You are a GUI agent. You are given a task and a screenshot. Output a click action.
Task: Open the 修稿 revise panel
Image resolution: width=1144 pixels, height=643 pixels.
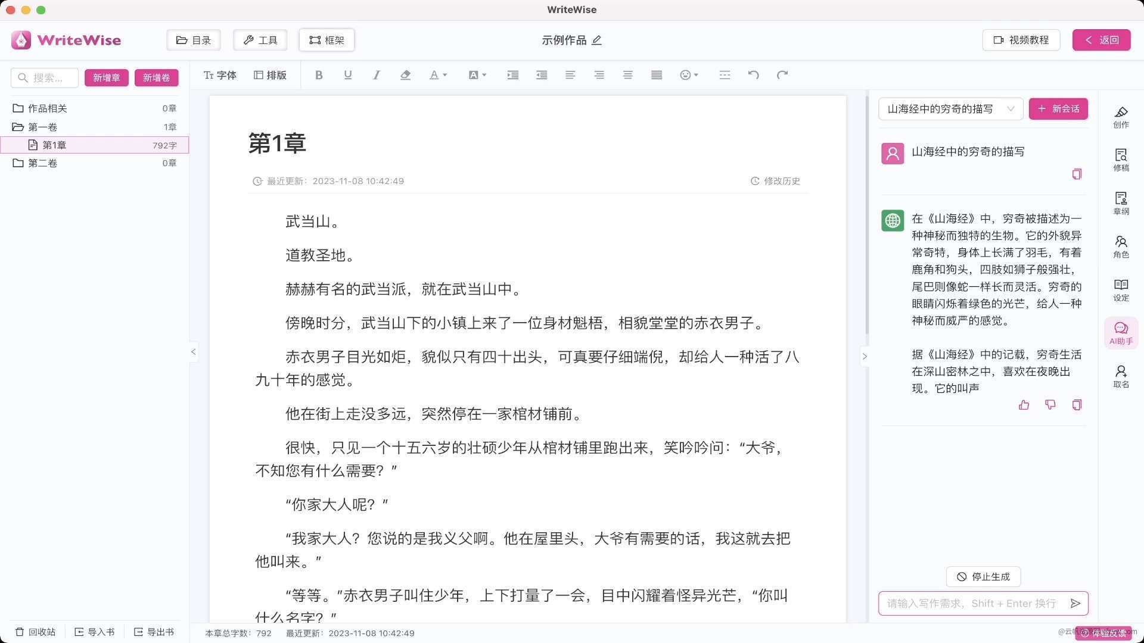click(x=1121, y=160)
